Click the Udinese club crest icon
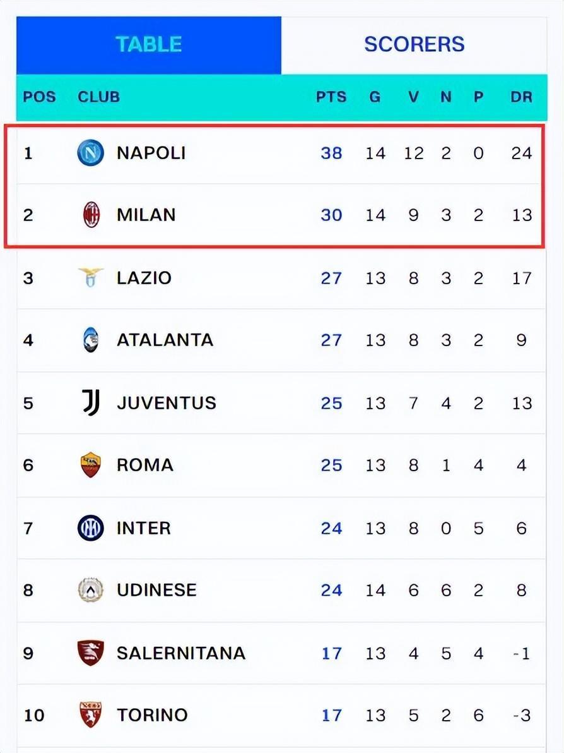Image resolution: width=564 pixels, height=753 pixels. click(x=91, y=590)
